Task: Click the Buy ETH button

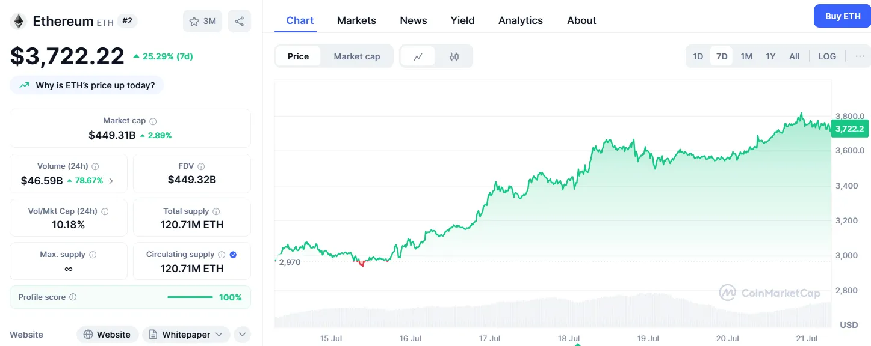Action: pyautogui.click(x=842, y=16)
